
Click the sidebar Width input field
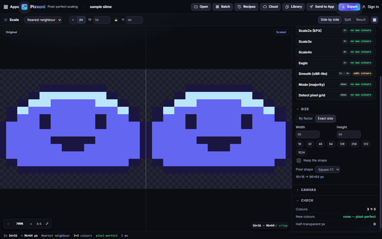(x=308, y=134)
